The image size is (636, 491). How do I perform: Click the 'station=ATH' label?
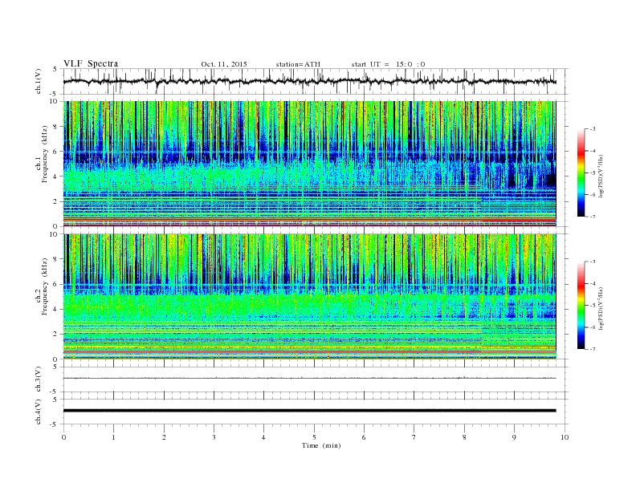coord(298,64)
